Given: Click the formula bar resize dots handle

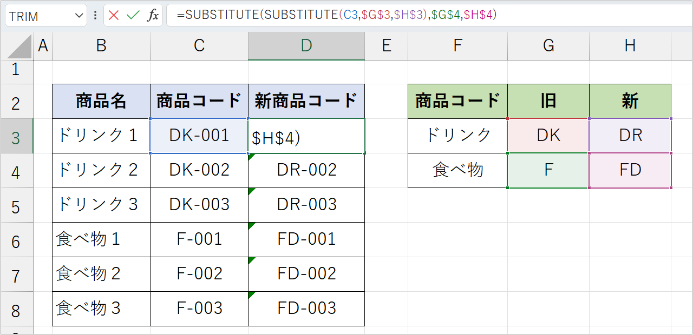Looking at the screenshot, I should tap(95, 15).
